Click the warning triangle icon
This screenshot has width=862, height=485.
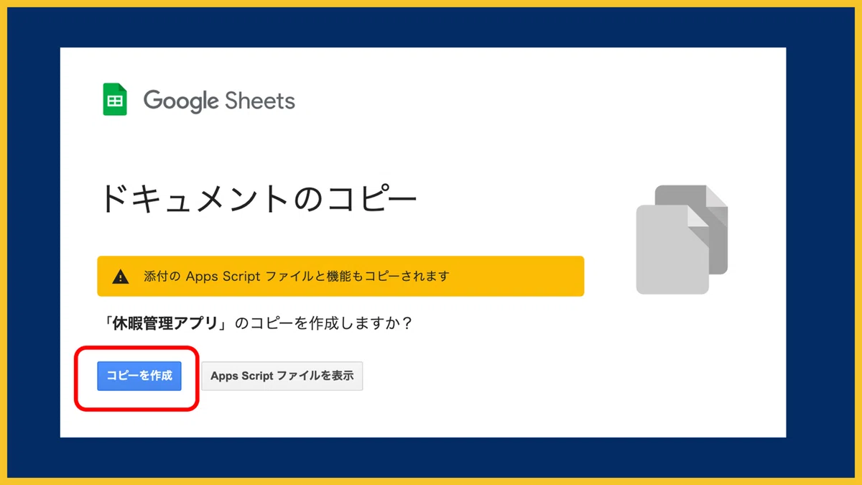click(x=121, y=277)
